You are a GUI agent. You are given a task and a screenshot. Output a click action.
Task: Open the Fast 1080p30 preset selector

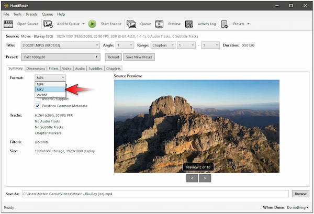[x=61, y=57]
